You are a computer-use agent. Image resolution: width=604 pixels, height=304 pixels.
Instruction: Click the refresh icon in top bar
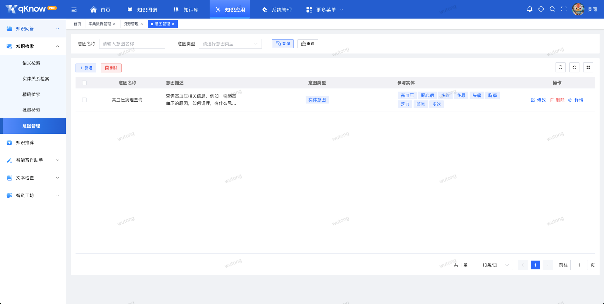[x=541, y=9]
